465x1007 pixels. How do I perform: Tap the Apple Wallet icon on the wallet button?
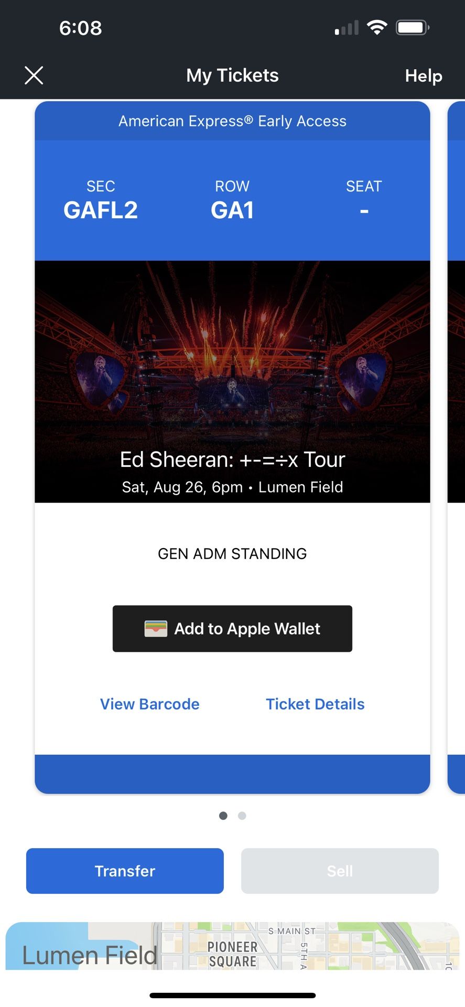156,628
